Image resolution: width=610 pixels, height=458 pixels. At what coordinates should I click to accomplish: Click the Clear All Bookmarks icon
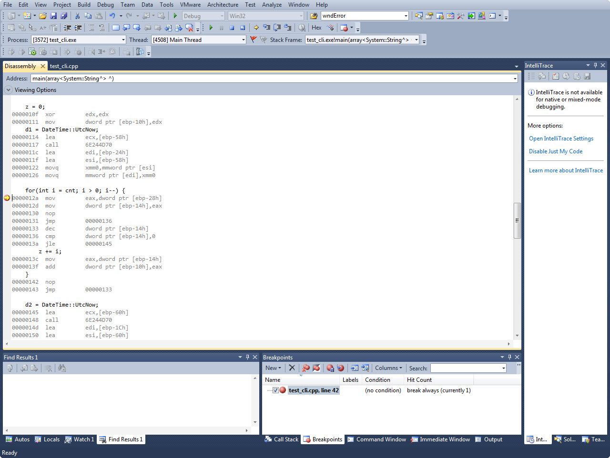click(x=189, y=28)
